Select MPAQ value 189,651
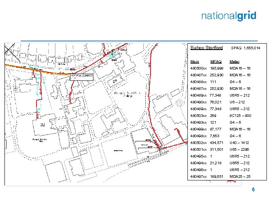The image size is (271, 203). pyautogui.click(x=217, y=177)
